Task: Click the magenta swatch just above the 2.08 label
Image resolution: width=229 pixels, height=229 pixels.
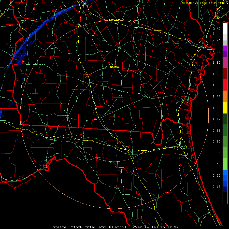Action: point(225,48)
